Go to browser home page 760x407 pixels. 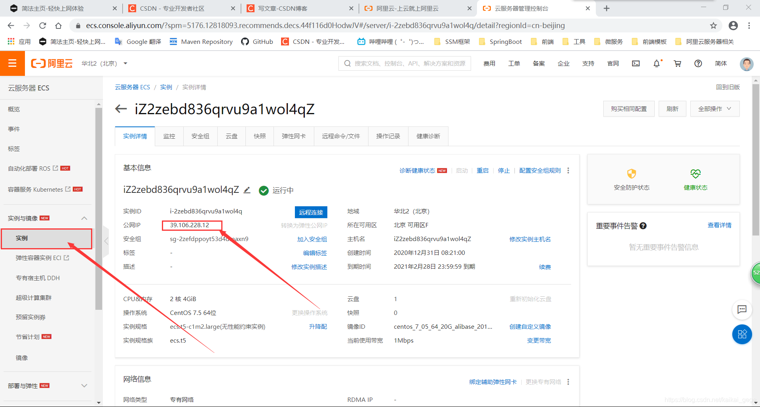[x=58, y=26]
